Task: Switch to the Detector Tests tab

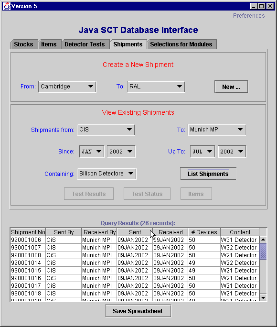Action: tap(85, 44)
